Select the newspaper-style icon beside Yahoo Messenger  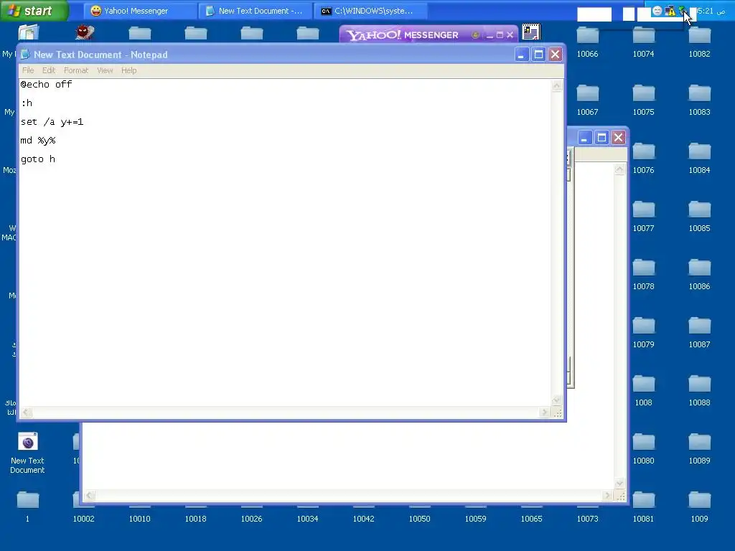coord(531,32)
